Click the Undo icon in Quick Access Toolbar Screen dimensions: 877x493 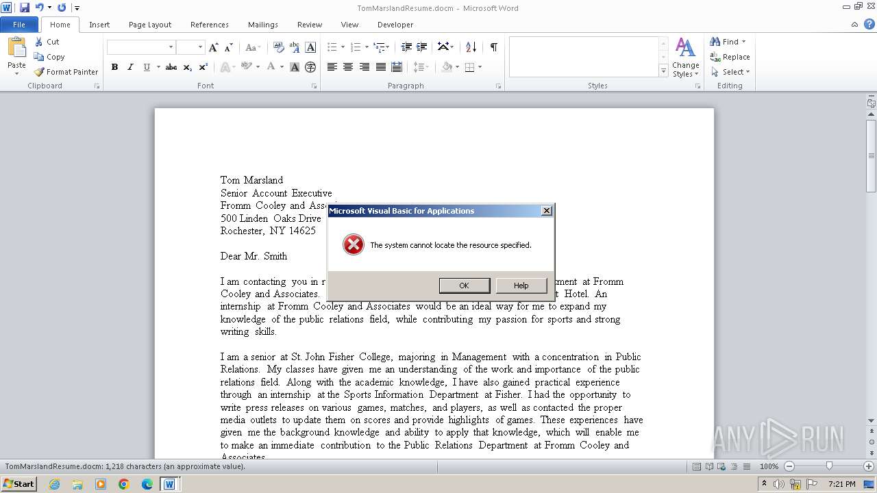pos(39,8)
